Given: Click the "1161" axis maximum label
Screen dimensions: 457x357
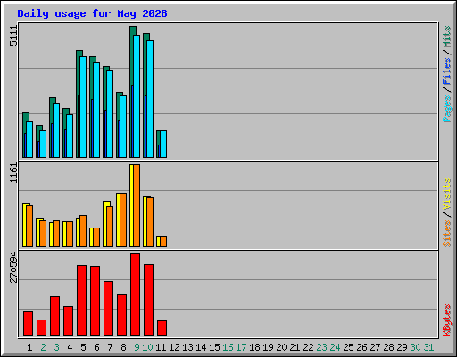Looking at the screenshot, I should coord(13,173).
